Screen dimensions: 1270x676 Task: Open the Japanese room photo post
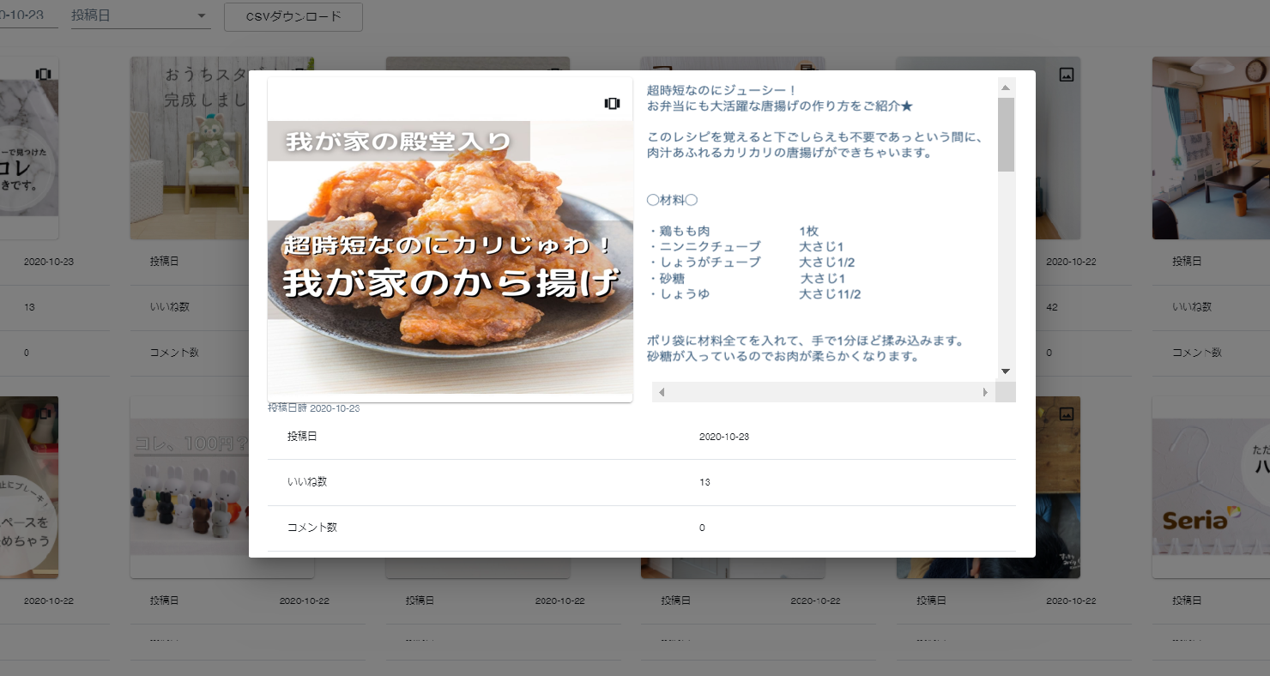(x=1210, y=148)
